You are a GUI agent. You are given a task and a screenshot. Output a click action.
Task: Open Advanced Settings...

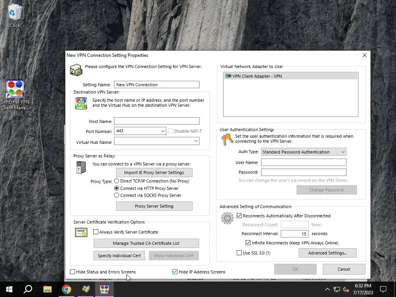327,253
